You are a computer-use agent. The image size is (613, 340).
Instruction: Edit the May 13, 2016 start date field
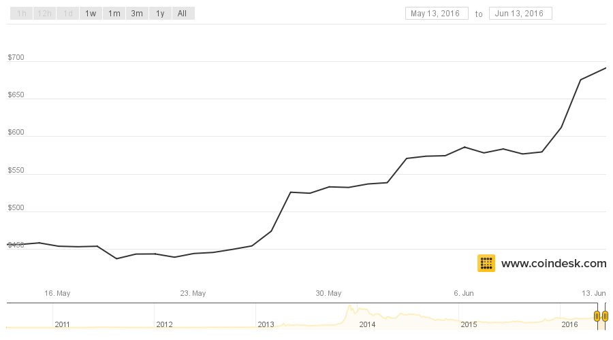point(437,14)
